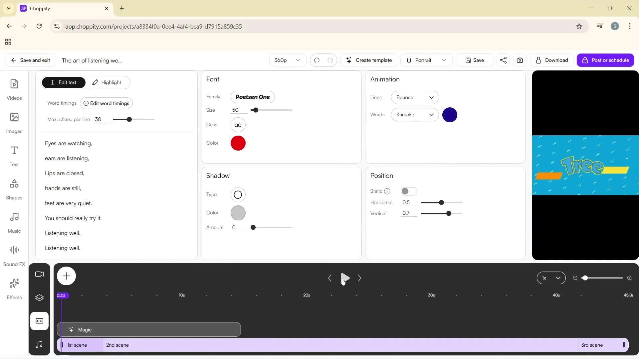
Task: Click the round plus add button
Action: [x=66, y=276]
